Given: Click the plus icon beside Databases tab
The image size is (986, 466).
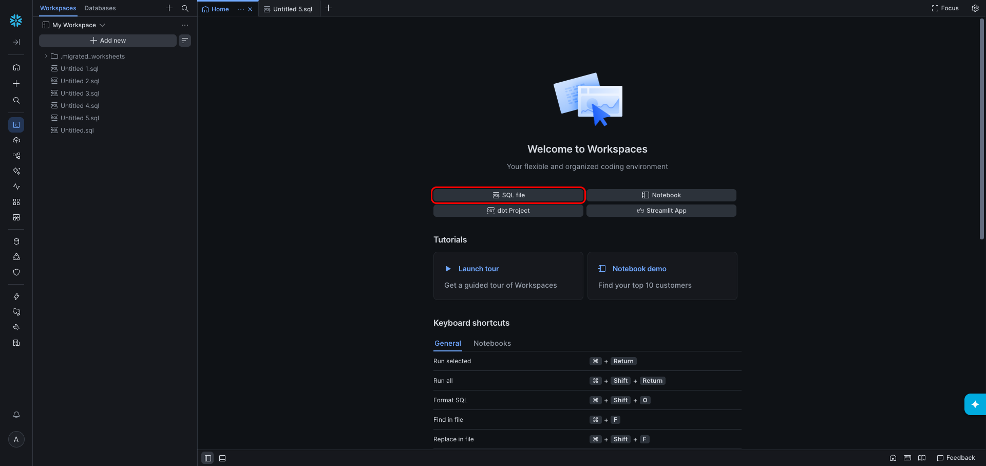Looking at the screenshot, I should tap(169, 8).
